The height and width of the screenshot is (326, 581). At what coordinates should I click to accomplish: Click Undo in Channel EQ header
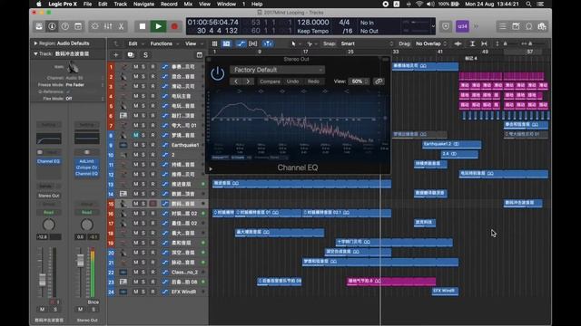pyautogui.click(x=292, y=81)
